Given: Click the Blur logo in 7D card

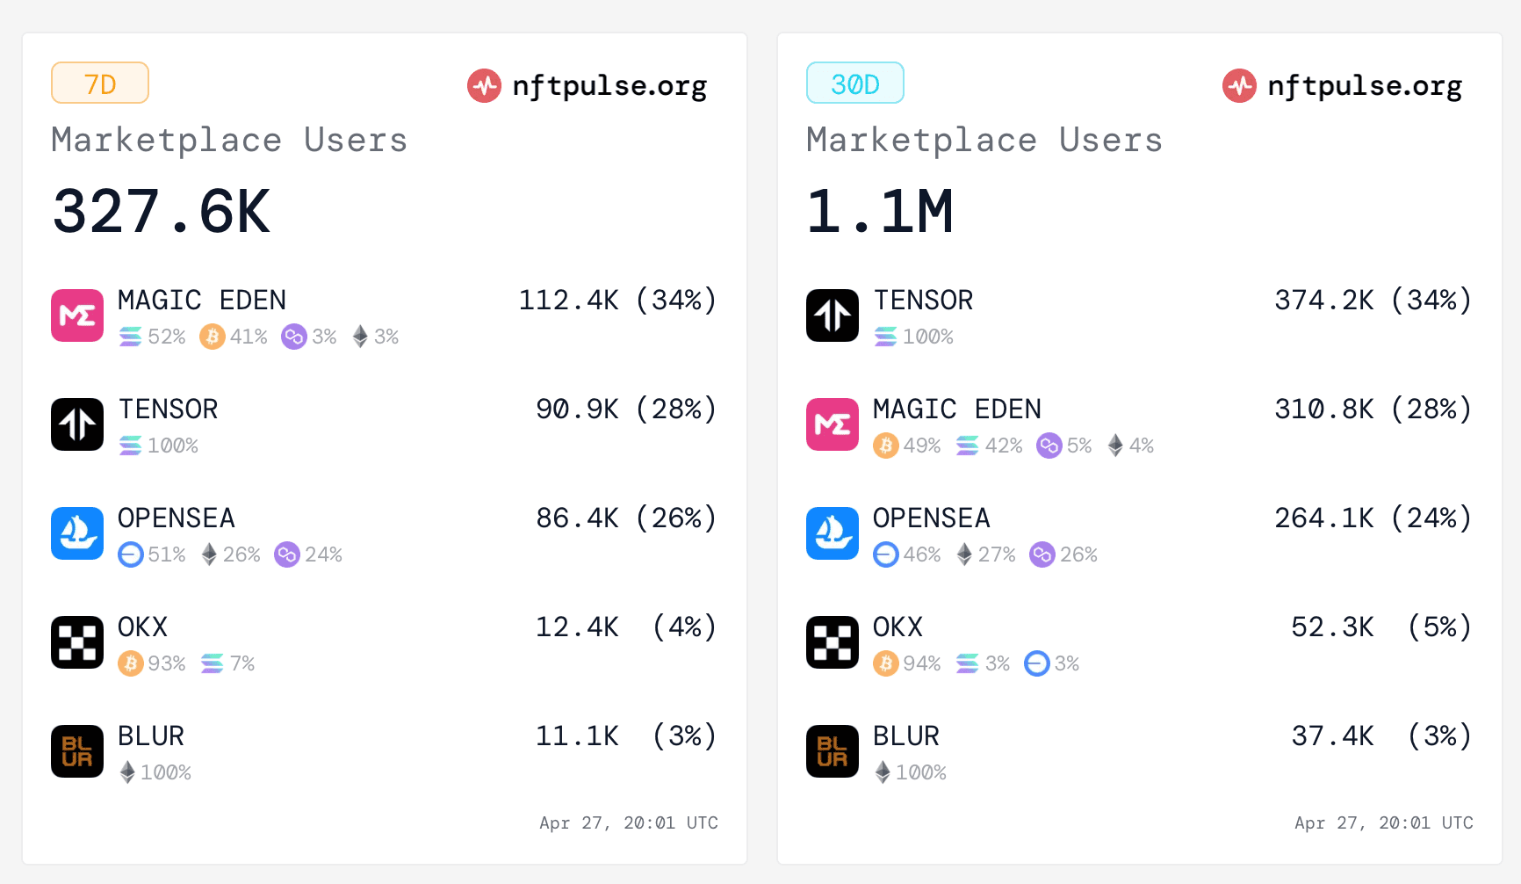Looking at the screenshot, I should pos(77,751).
